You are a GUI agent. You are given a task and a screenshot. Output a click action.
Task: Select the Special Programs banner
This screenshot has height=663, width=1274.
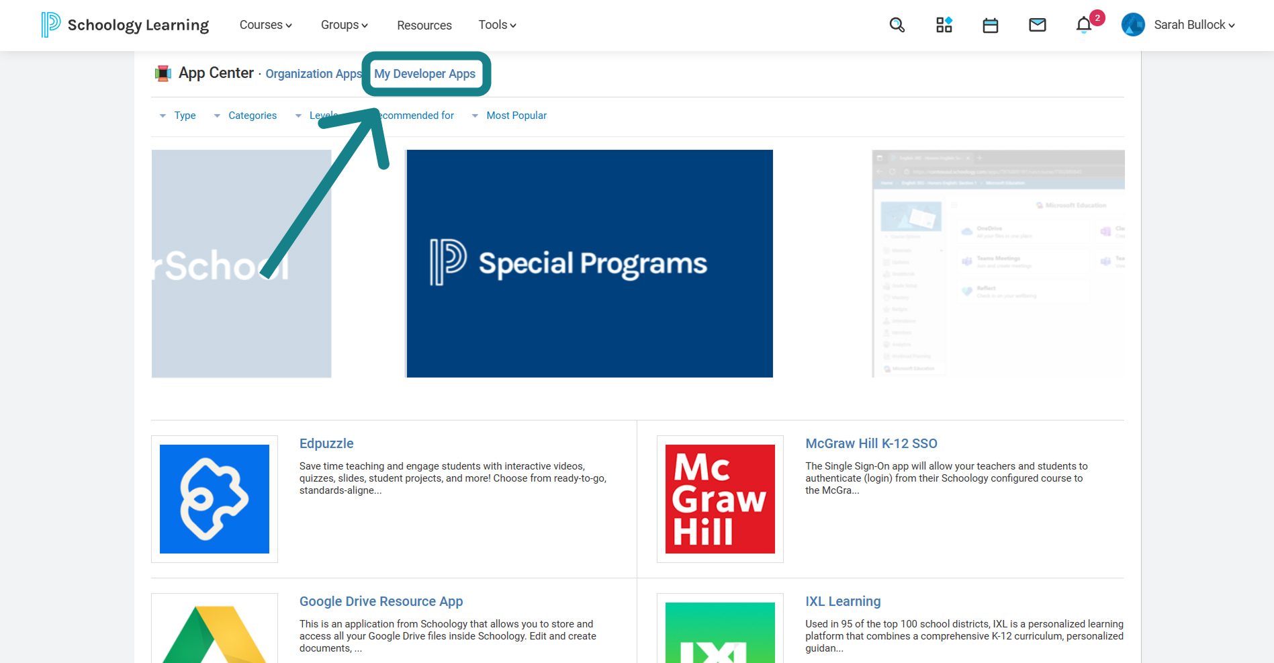pos(590,263)
